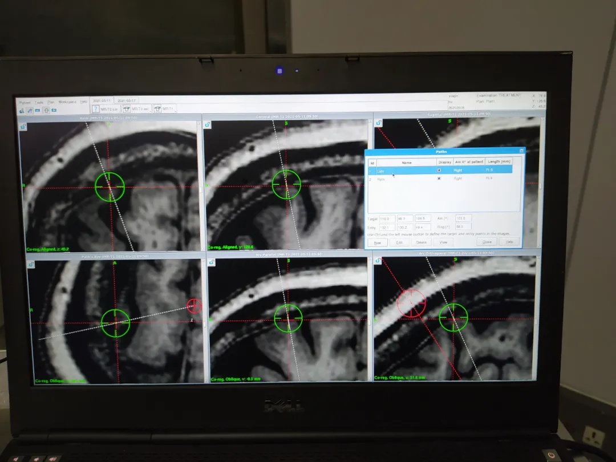
Task: Close Paths dialog with title bar icon
Action: click(521, 151)
